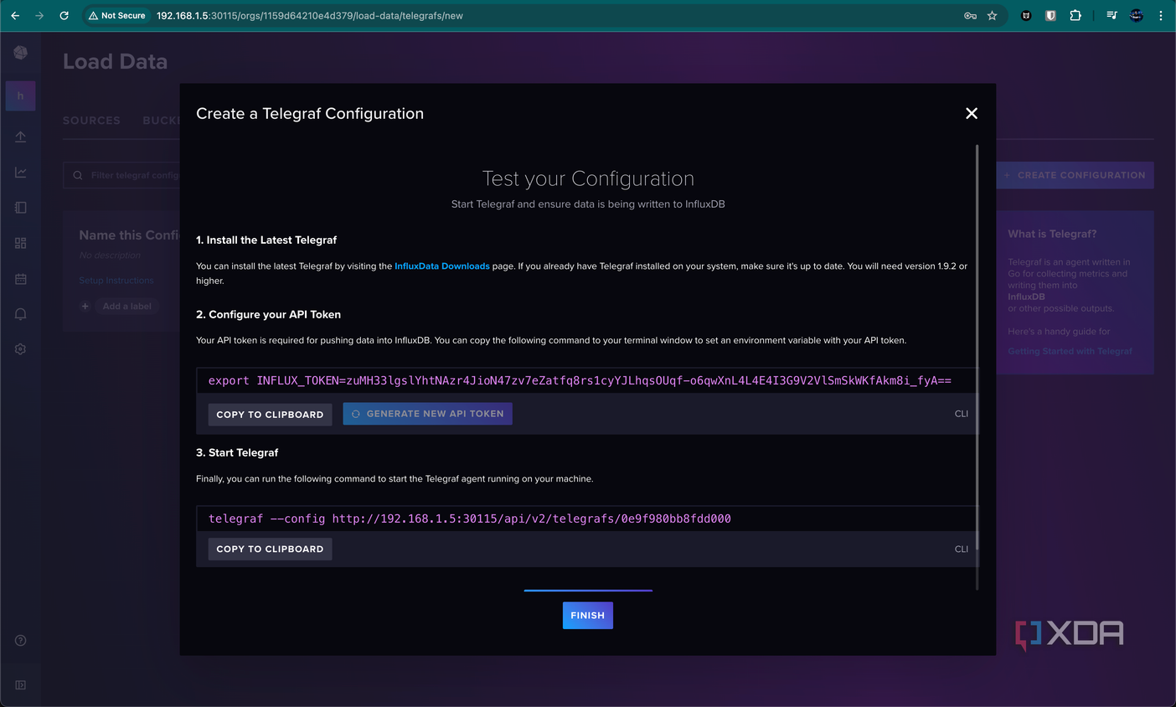
Task: Open the media control icon in browser toolbar
Action: [1112, 15]
